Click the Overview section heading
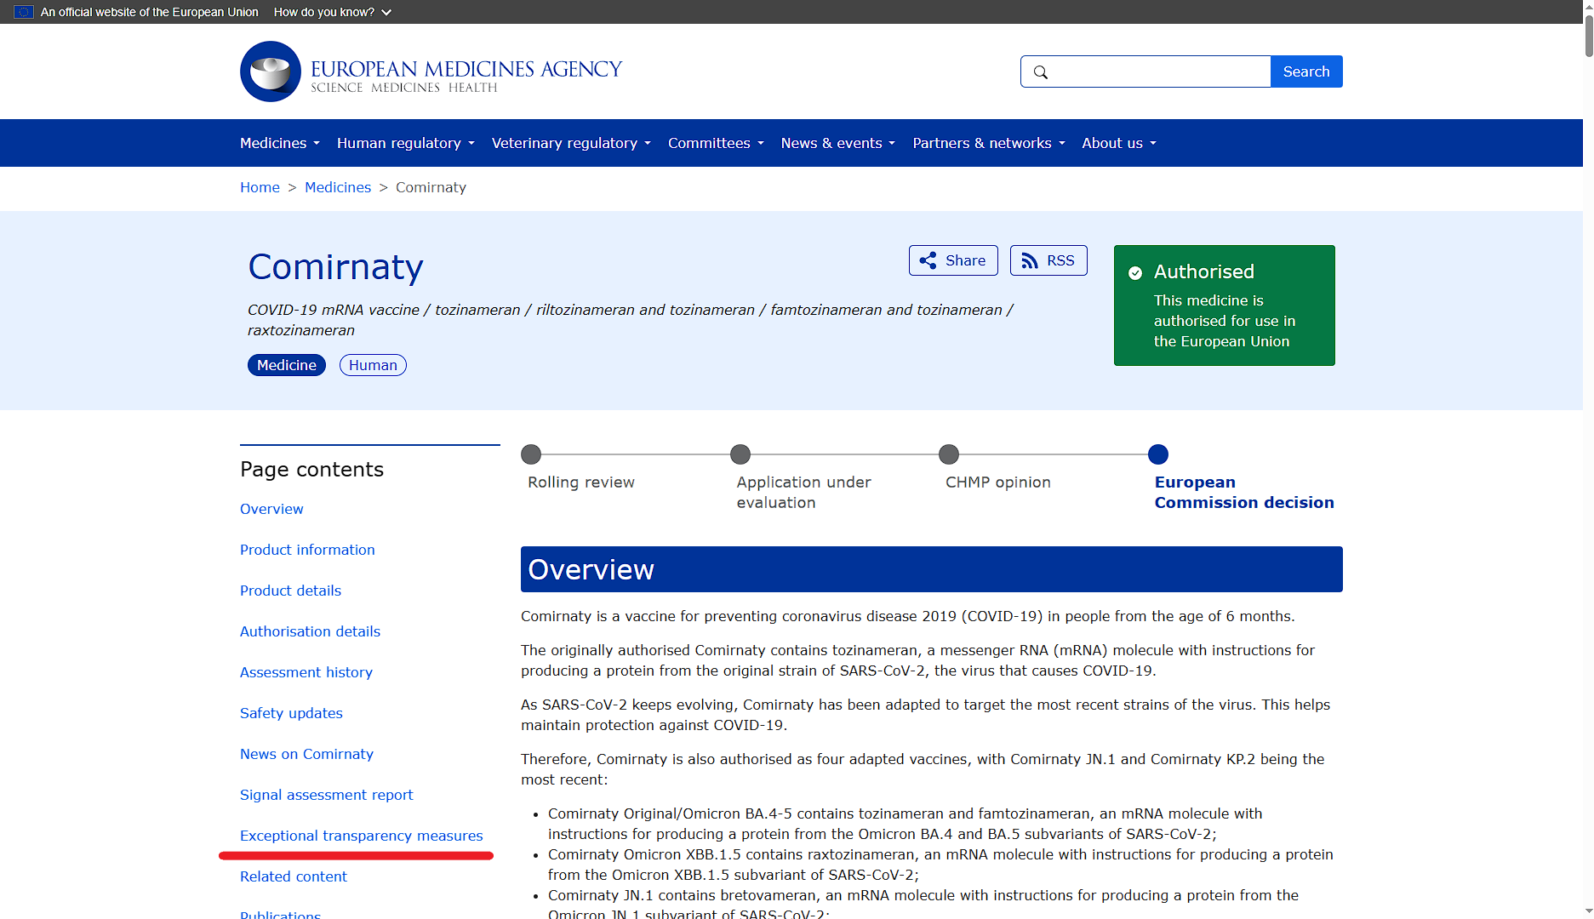Viewport: 1594px width, 919px height. (x=591, y=569)
